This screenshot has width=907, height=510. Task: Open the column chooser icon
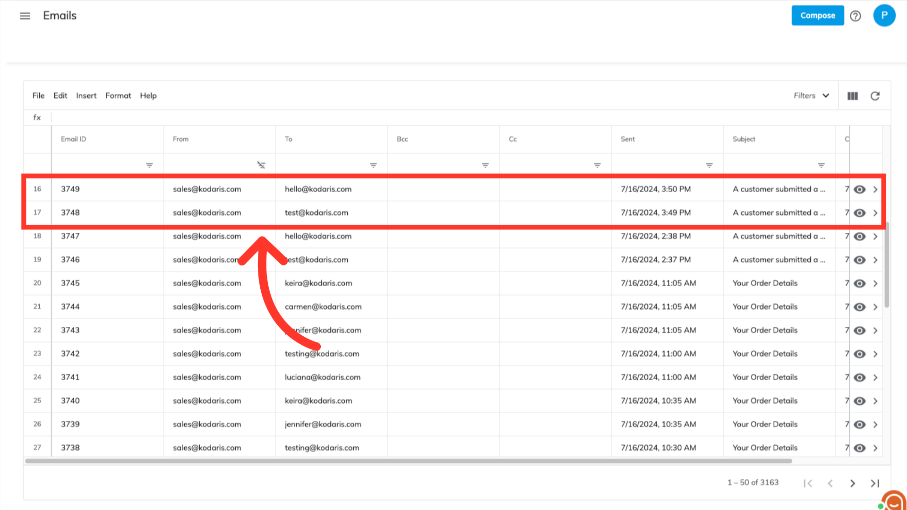[x=852, y=96]
